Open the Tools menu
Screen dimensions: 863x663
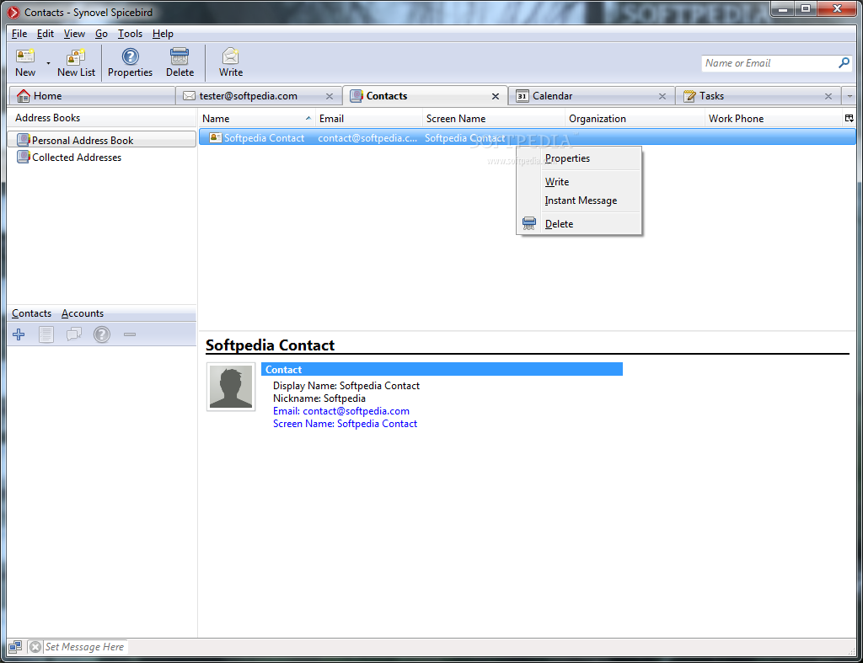(x=130, y=34)
